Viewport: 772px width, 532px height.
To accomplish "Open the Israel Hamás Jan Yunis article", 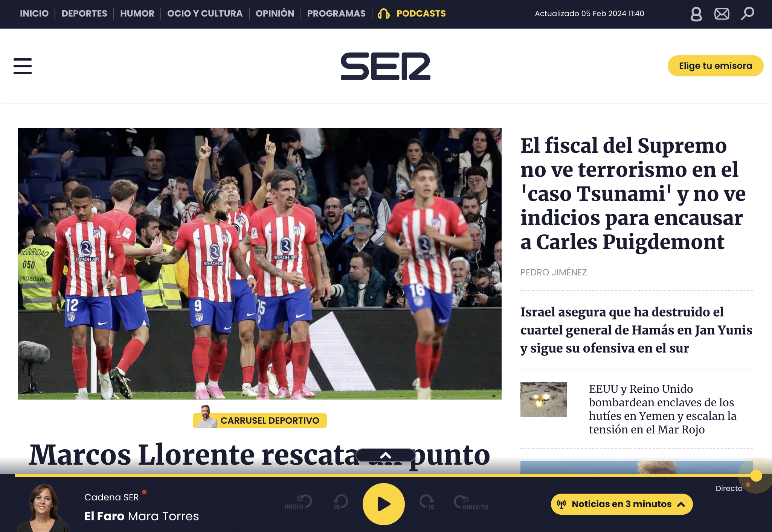I will 636,330.
